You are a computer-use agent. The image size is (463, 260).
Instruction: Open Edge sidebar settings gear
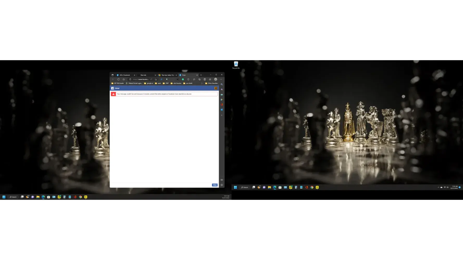[222, 185]
